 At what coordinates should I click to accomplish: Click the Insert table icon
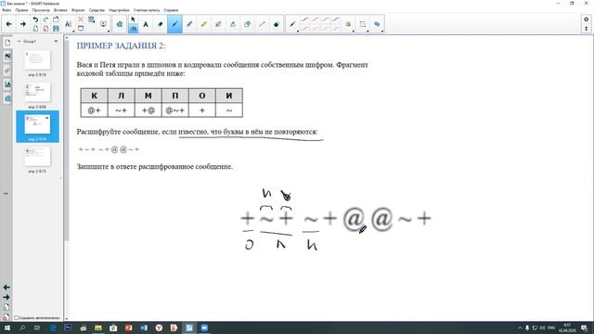(x=91, y=19)
